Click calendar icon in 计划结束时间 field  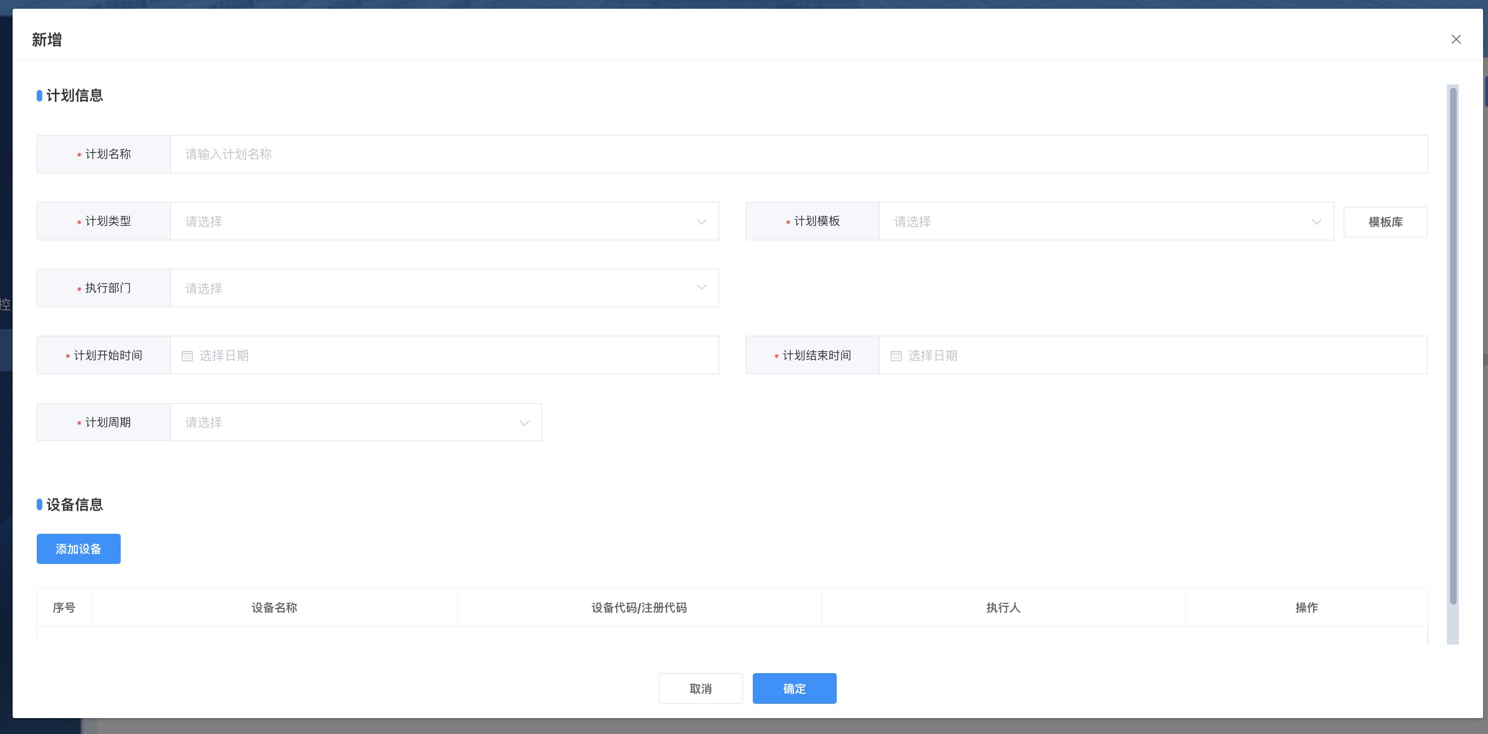point(896,355)
